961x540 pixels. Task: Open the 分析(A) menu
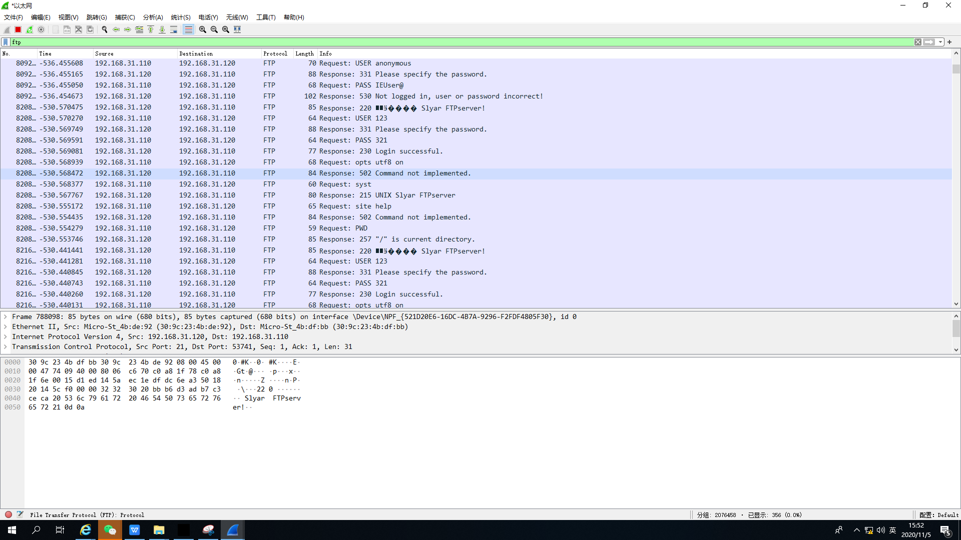point(153,17)
